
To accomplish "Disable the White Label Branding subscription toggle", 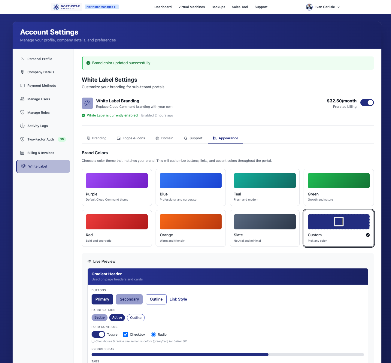I will 367,102.
